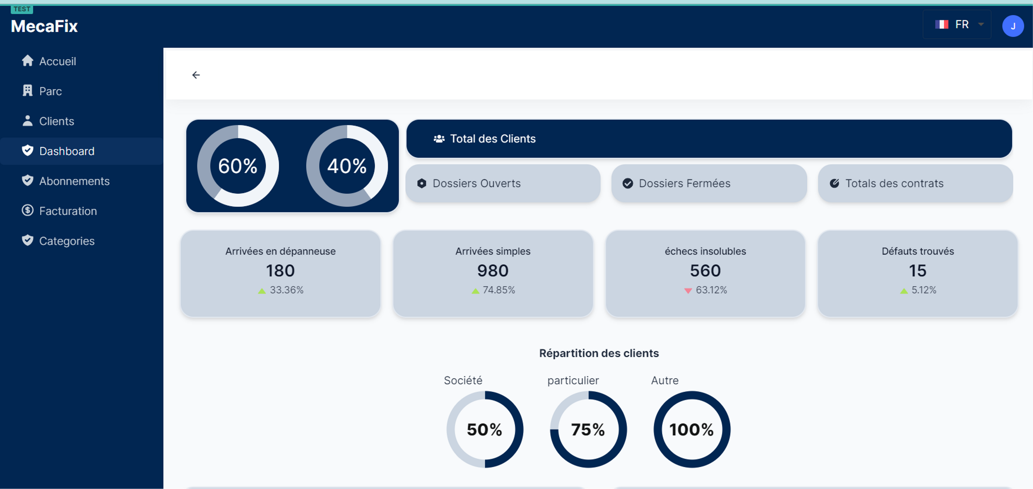Click the Dossiers Ouverts hexagon icon
Viewport: 1033px width, 489px height.
click(422, 184)
